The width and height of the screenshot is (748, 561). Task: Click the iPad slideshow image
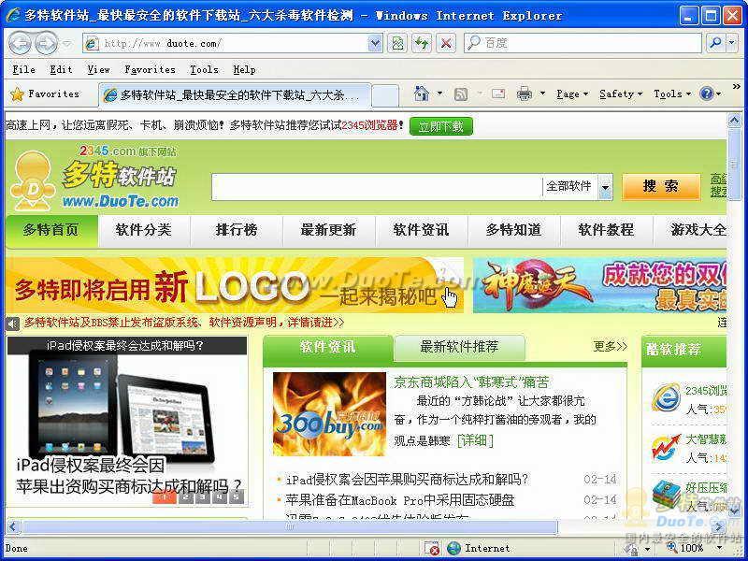[x=127, y=422]
